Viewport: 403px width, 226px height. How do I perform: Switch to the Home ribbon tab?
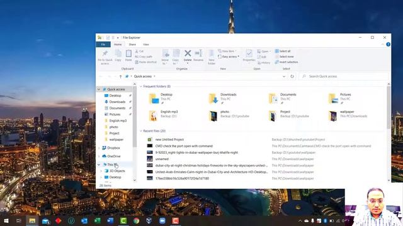pyautogui.click(x=118, y=45)
